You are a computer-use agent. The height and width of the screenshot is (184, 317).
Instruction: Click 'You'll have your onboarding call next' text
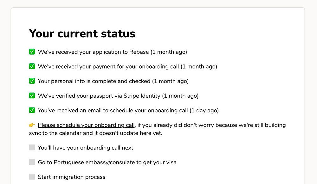pyautogui.click(x=86, y=148)
